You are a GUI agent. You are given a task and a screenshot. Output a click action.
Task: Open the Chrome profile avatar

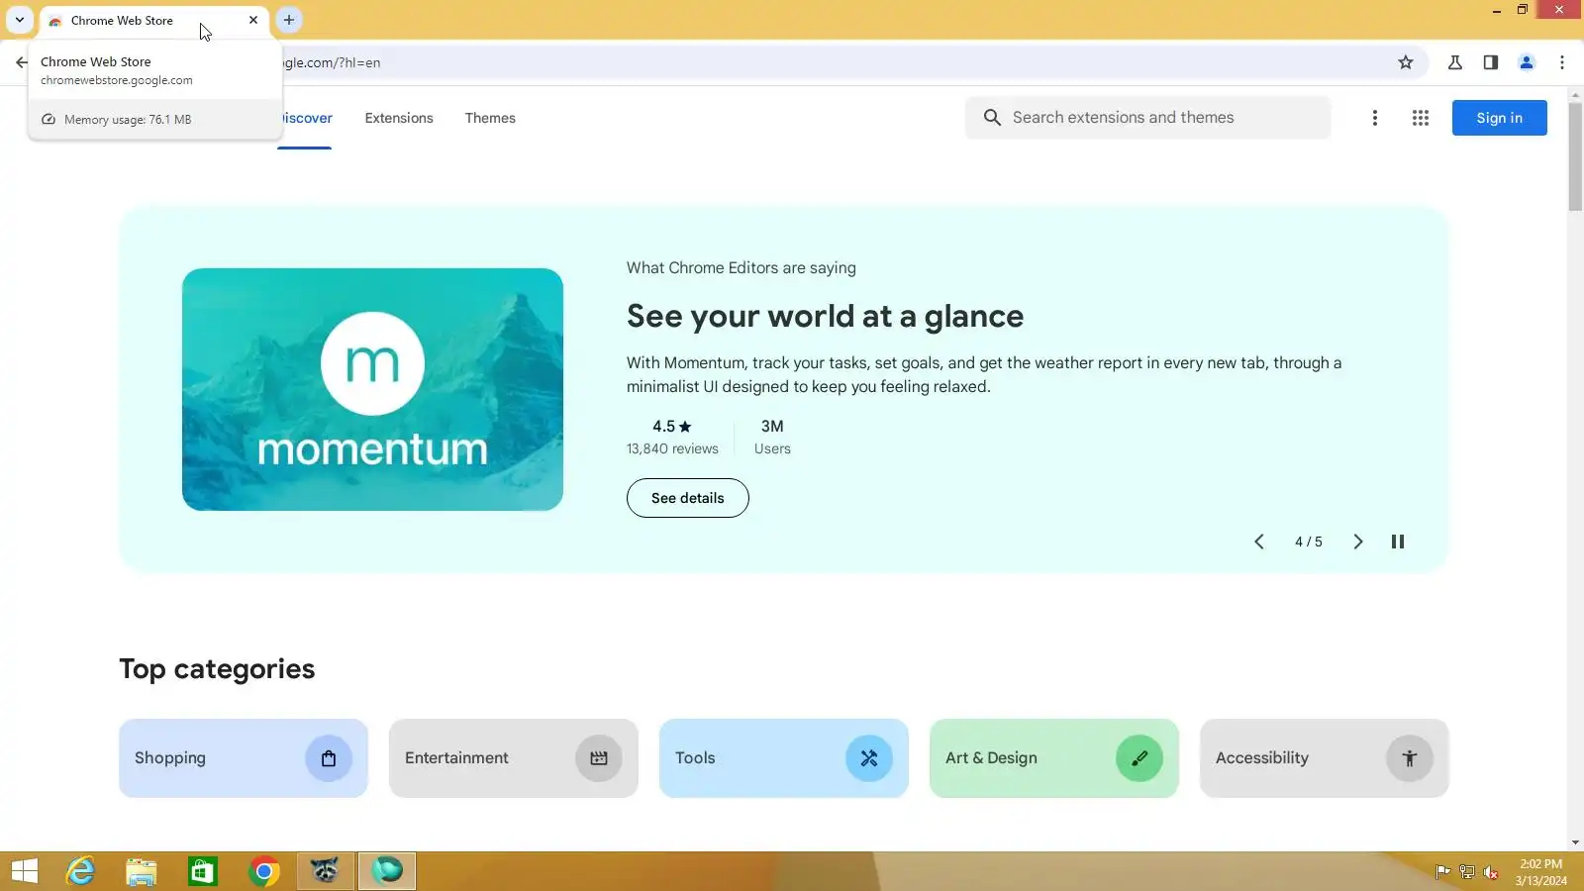[x=1527, y=62]
